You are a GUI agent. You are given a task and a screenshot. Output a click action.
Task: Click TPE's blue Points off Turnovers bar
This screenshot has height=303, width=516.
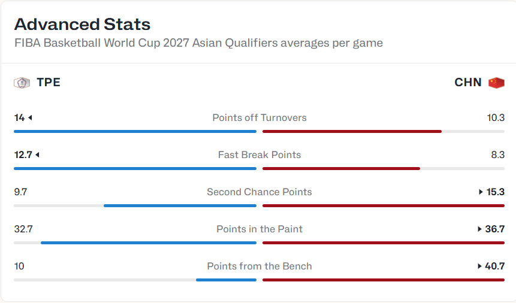[135, 131]
